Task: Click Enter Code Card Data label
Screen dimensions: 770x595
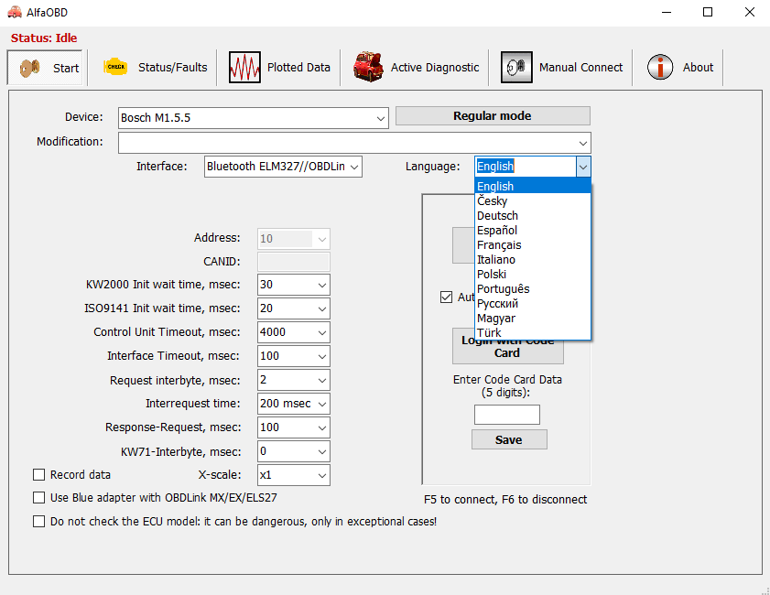Action: (x=507, y=386)
